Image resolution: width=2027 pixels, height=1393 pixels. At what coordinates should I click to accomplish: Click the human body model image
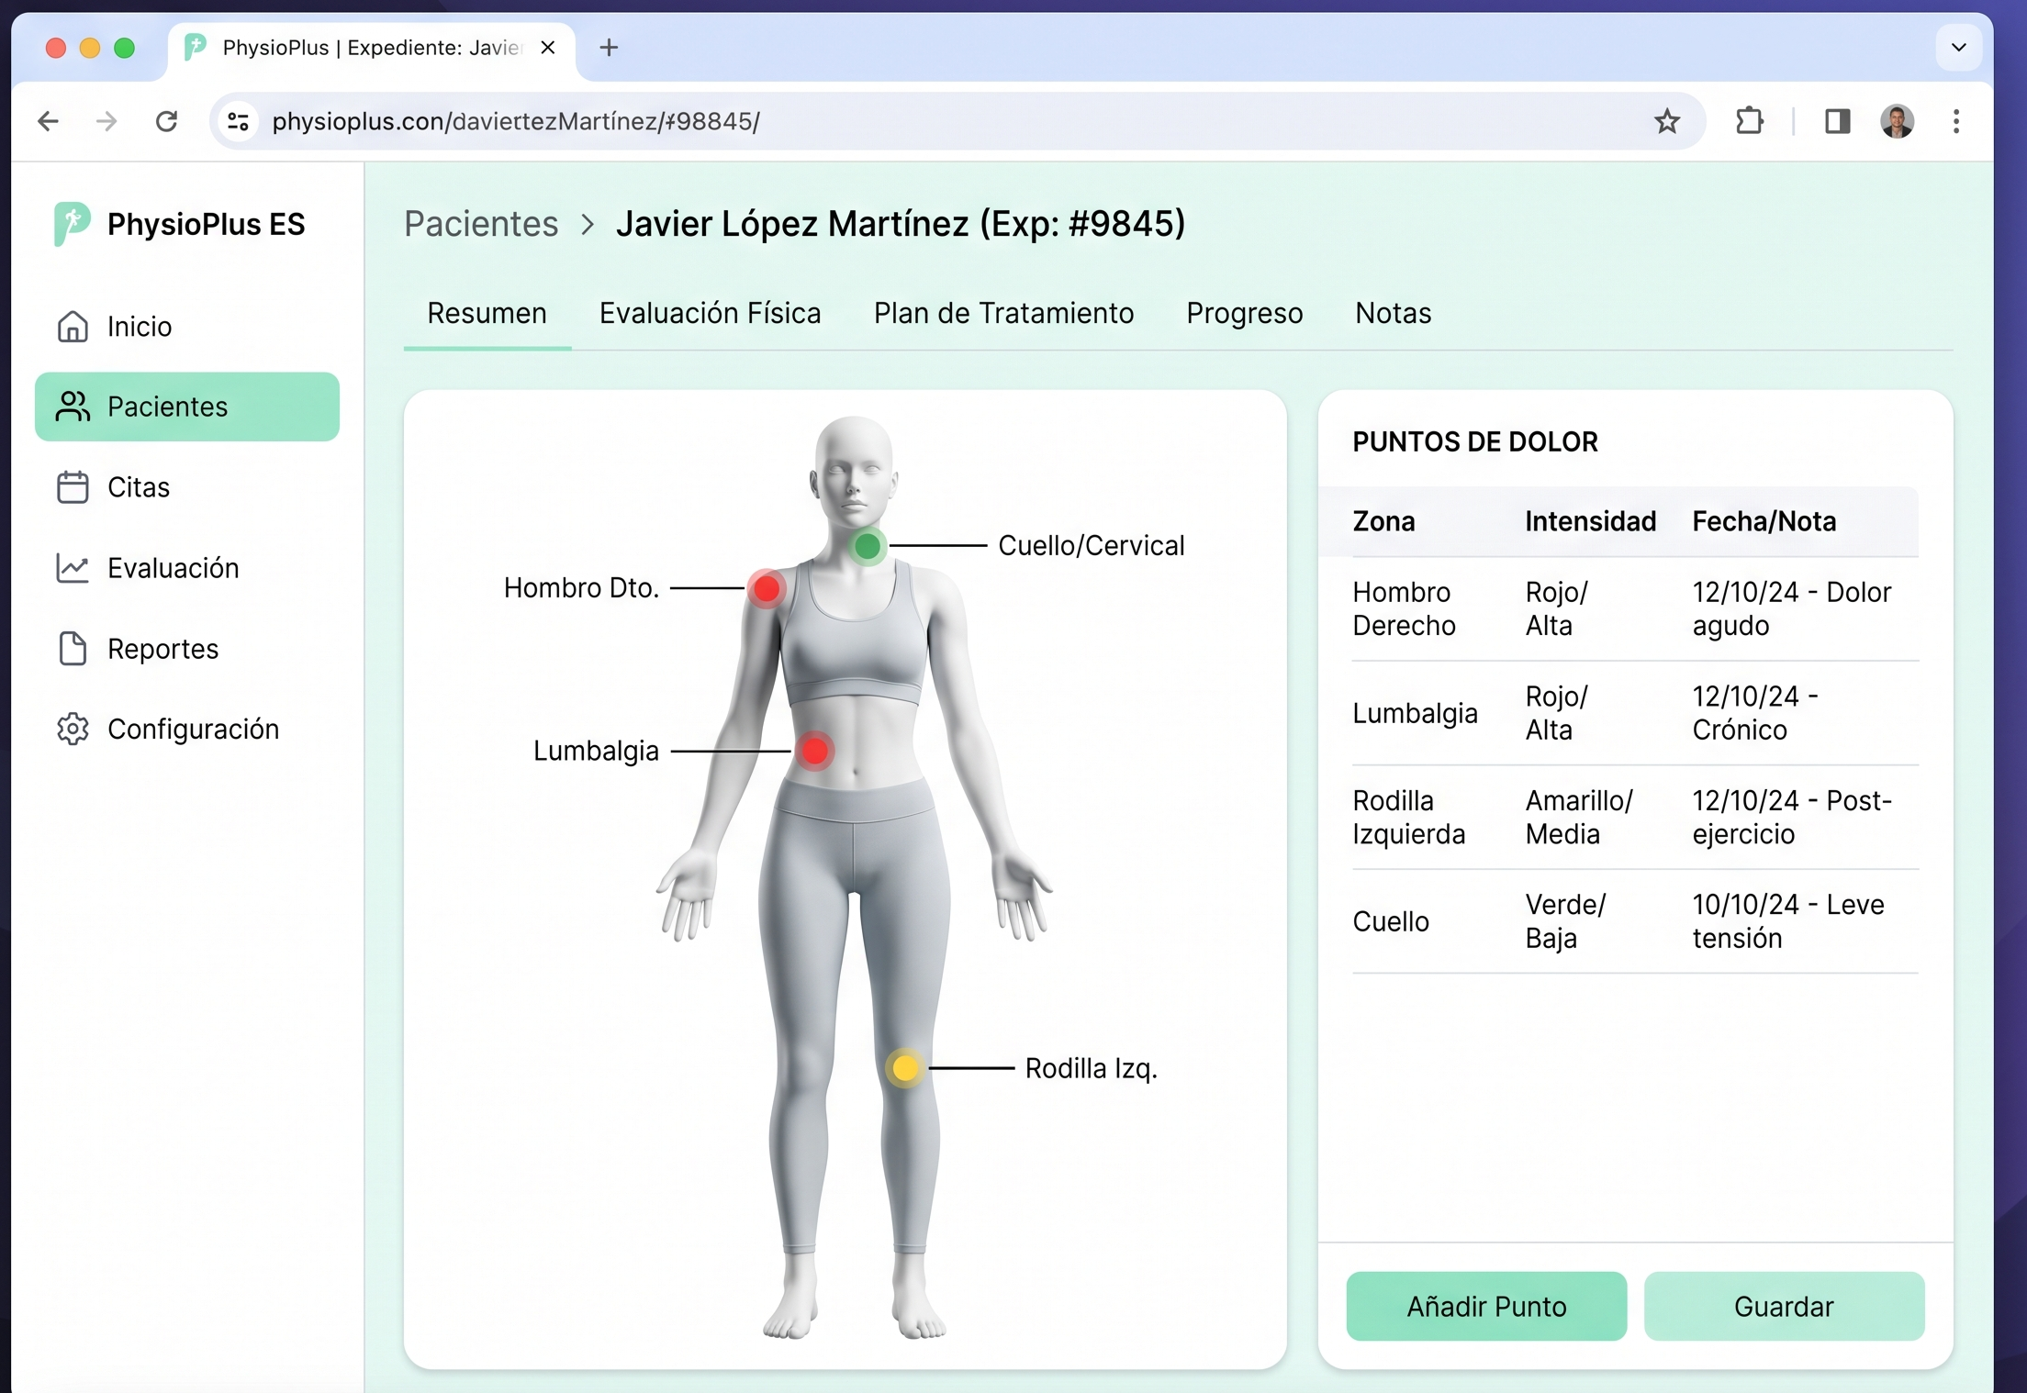point(854,878)
